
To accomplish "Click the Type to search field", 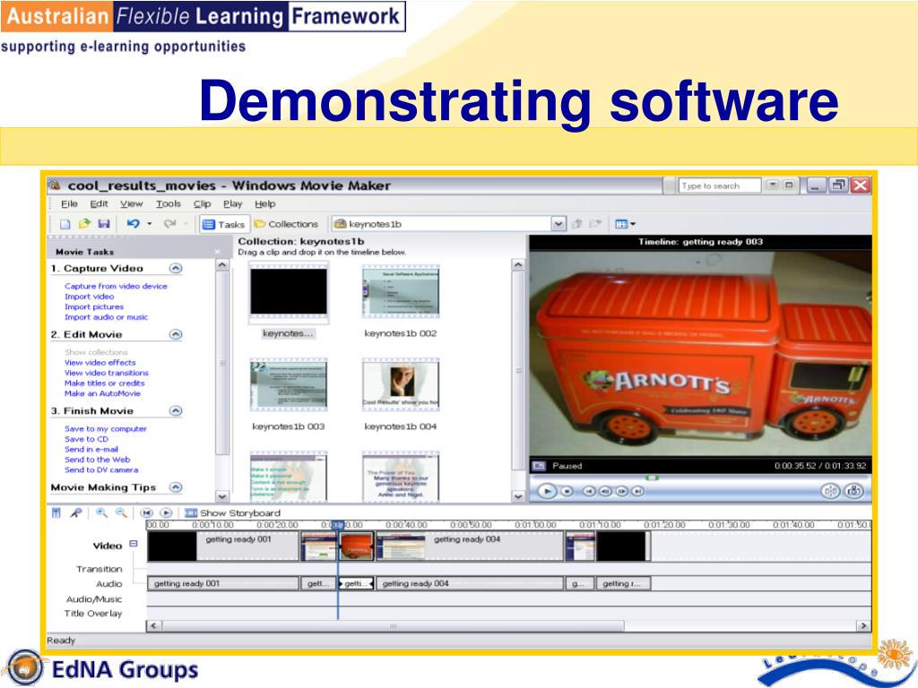I will tap(720, 185).
